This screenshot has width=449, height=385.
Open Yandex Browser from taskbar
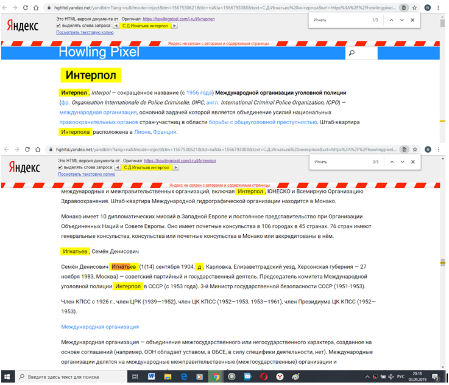280,376
